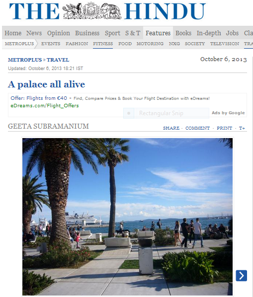Open the Television subsection

pos(225,44)
